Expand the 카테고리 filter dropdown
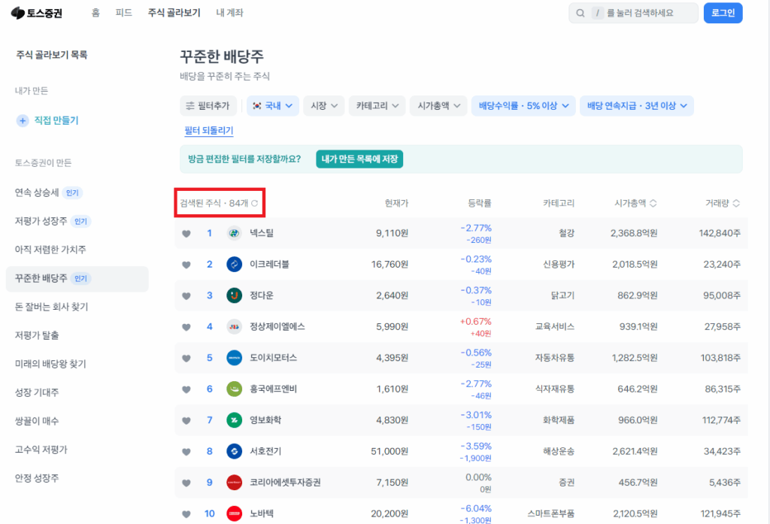 377,106
